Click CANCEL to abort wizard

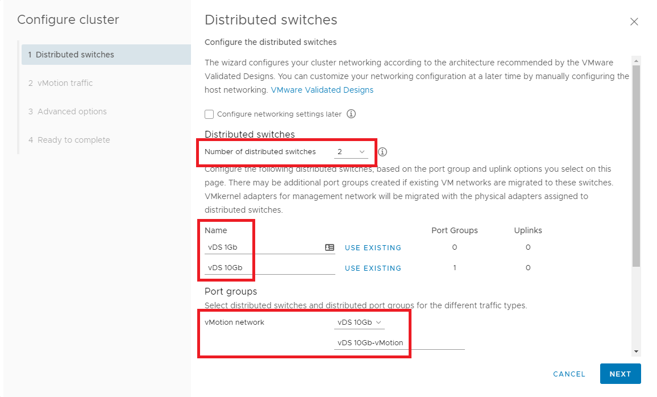[x=569, y=374]
